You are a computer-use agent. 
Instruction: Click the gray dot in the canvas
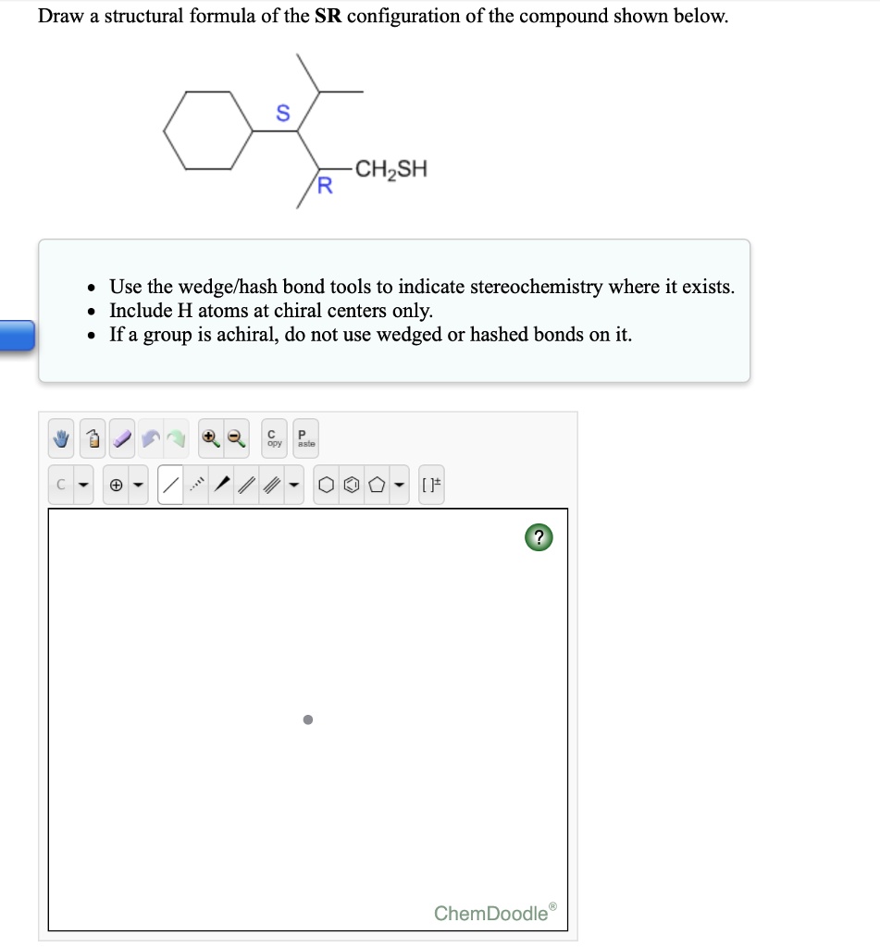tap(308, 719)
